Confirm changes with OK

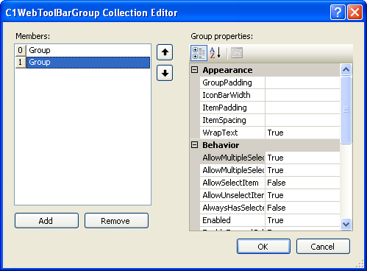pos(263,247)
